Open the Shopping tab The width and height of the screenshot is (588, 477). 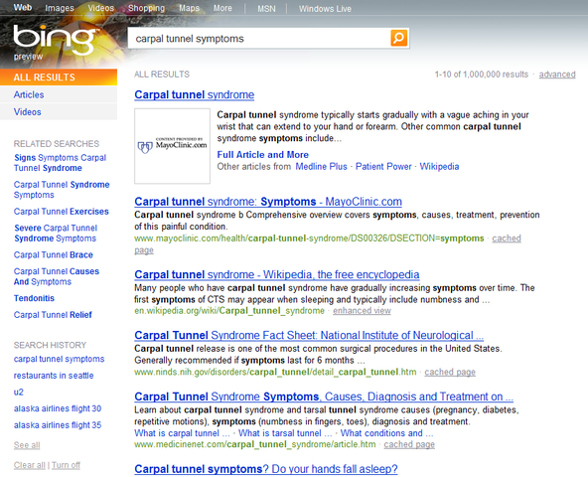146,8
